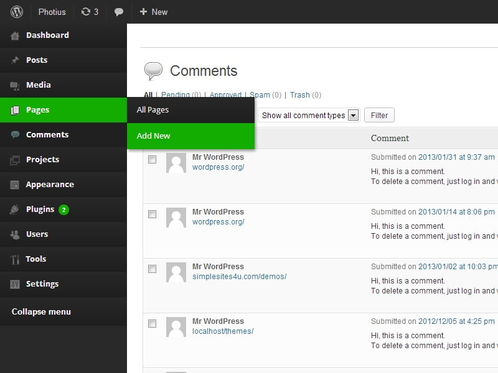Click the Plugins plug icon
The image size is (498, 373).
click(x=14, y=210)
